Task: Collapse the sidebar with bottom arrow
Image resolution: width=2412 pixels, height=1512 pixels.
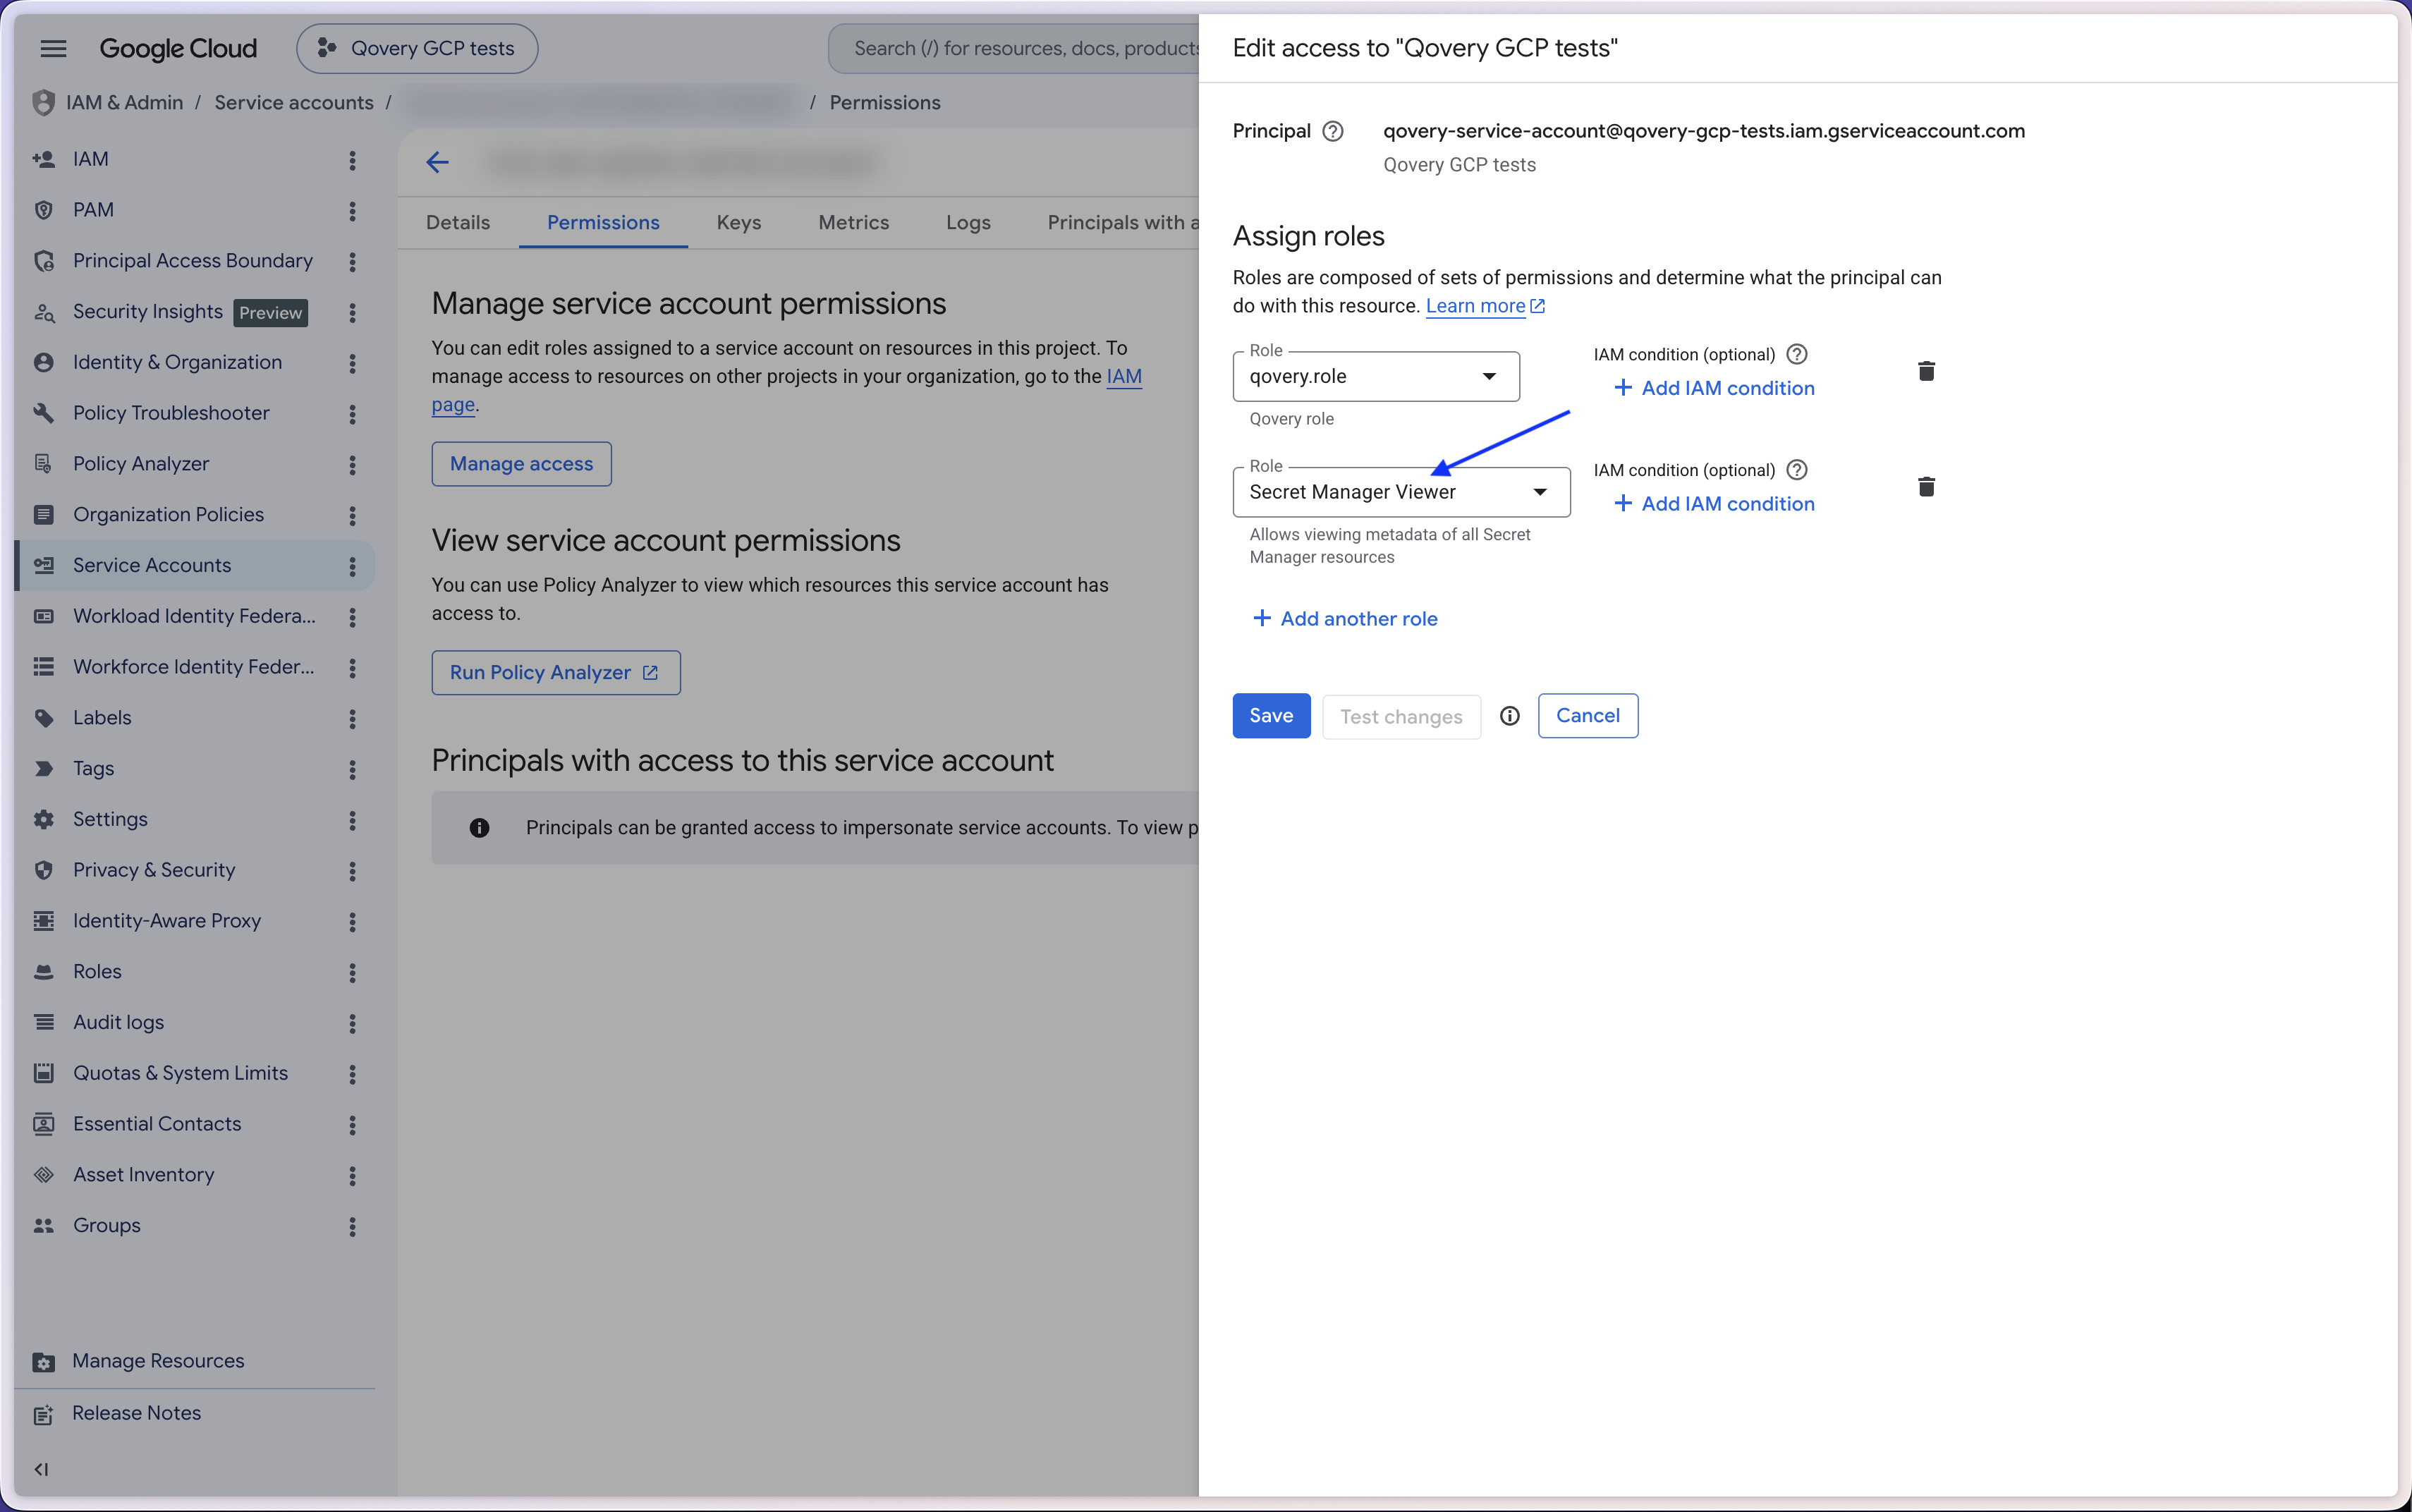Action: point(41,1469)
